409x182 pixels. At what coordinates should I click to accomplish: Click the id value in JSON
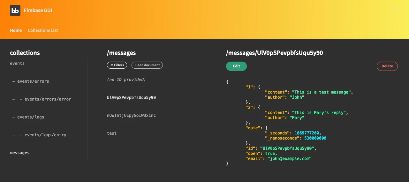287,148
